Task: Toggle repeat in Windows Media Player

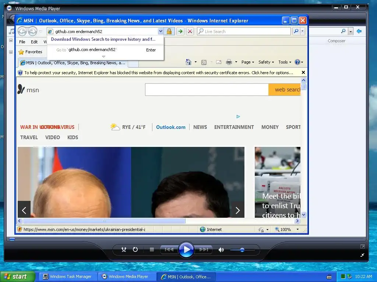Action: 135,250
